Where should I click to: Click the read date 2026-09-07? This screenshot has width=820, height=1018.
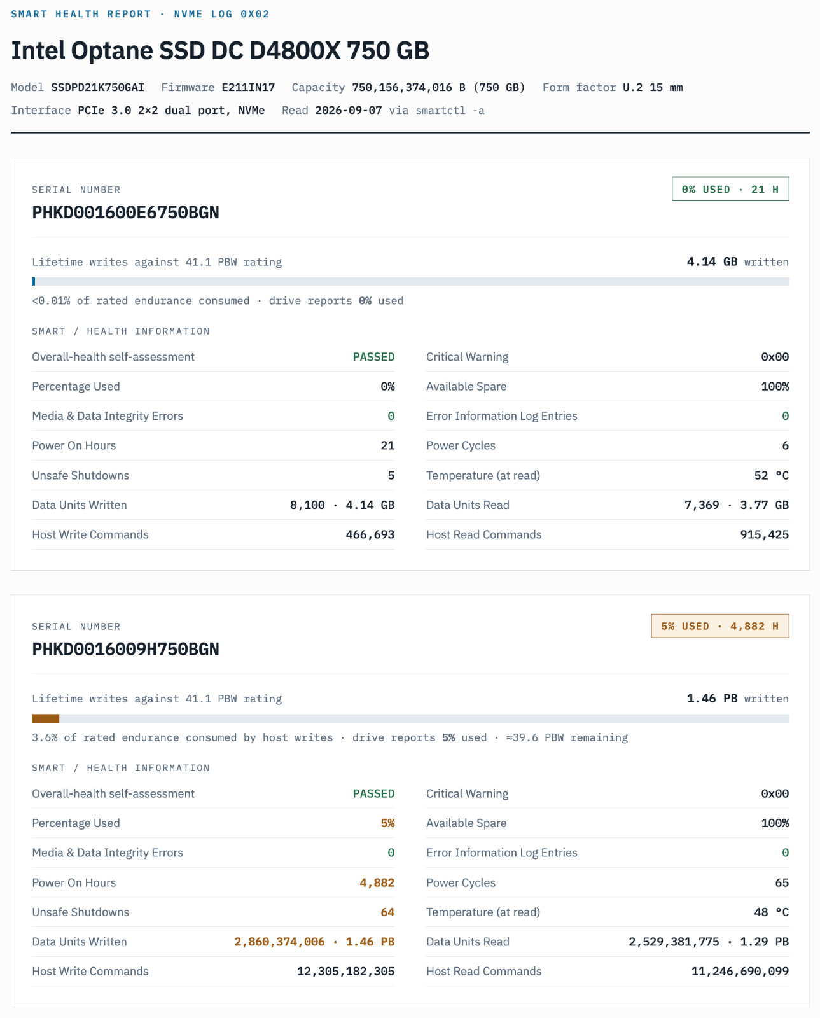[349, 110]
